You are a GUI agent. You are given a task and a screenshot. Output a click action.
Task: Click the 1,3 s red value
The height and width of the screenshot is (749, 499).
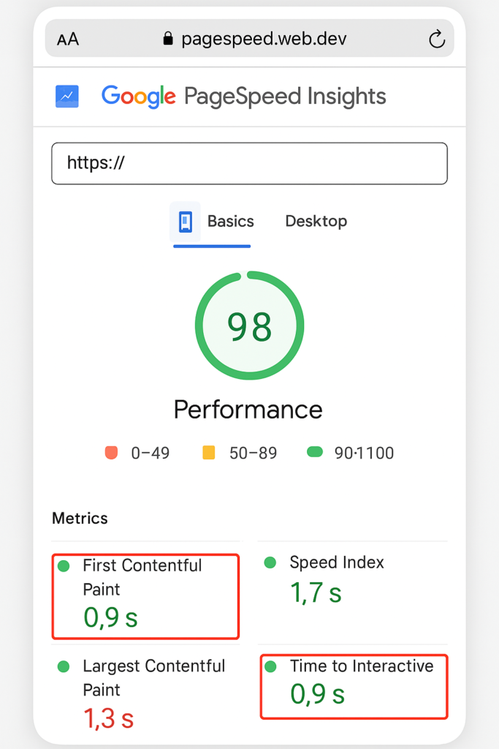[x=109, y=718]
